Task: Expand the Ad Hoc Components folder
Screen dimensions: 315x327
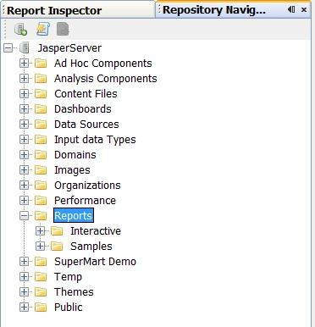Action: click(25, 64)
